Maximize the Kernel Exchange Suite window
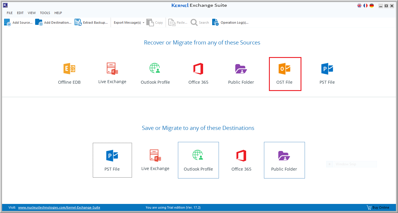 point(386,6)
